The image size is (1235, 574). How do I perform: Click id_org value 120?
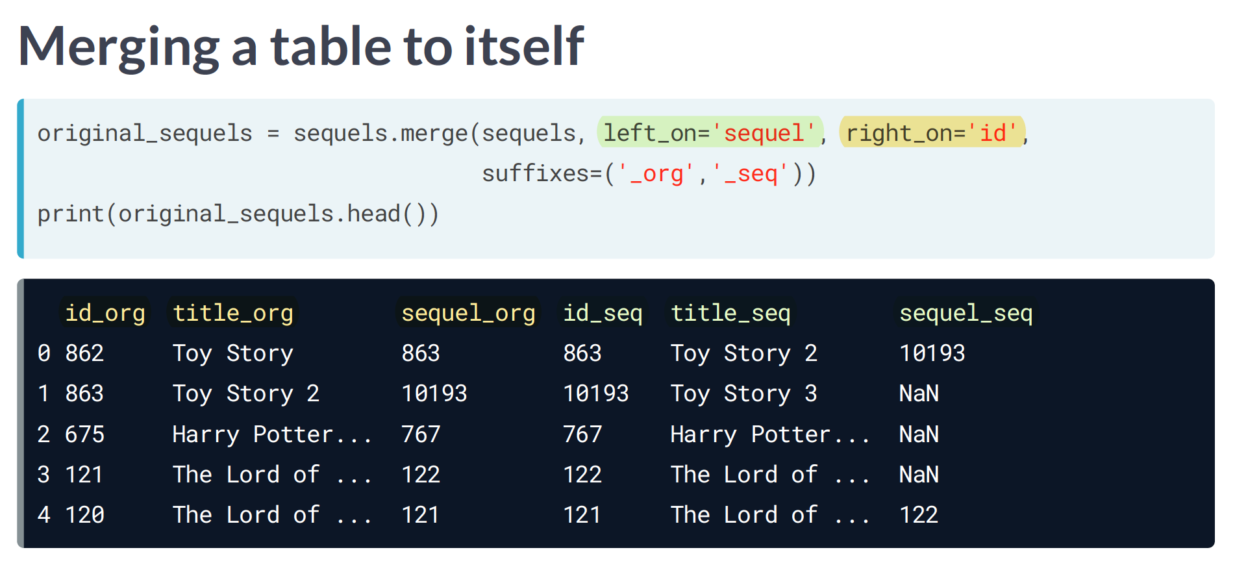click(x=84, y=515)
